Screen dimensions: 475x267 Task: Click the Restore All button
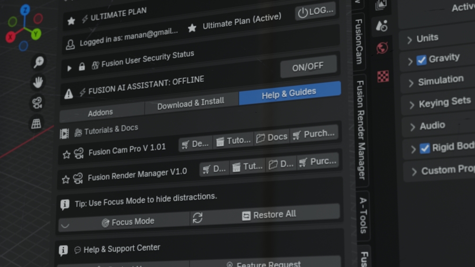pyautogui.click(x=269, y=215)
